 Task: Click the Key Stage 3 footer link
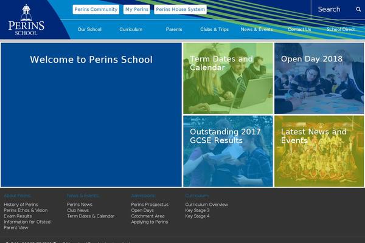[x=197, y=210]
